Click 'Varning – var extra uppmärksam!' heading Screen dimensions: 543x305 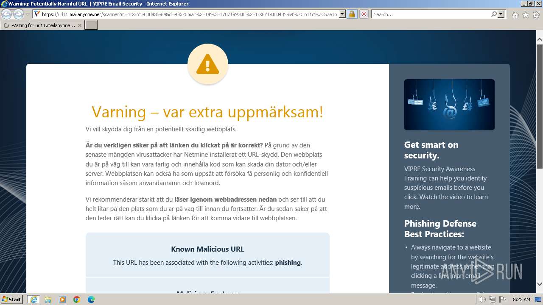point(207,112)
